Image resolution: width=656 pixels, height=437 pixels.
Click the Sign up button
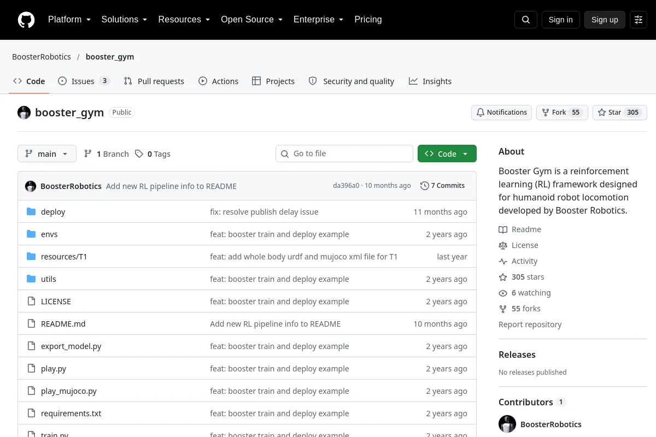605,20
